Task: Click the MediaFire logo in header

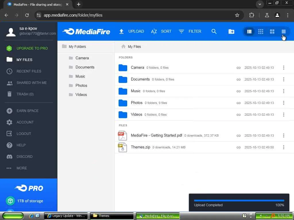Action: 86,32
